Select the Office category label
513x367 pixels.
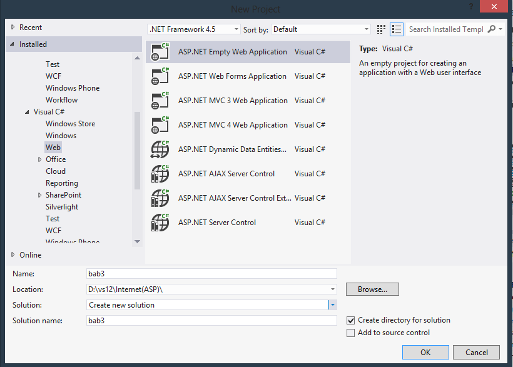(x=56, y=159)
